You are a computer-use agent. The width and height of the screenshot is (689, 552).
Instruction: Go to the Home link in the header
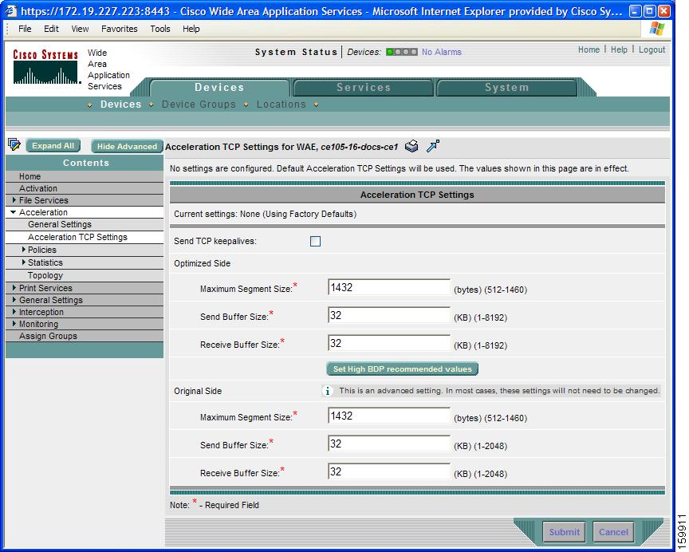(589, 49)
